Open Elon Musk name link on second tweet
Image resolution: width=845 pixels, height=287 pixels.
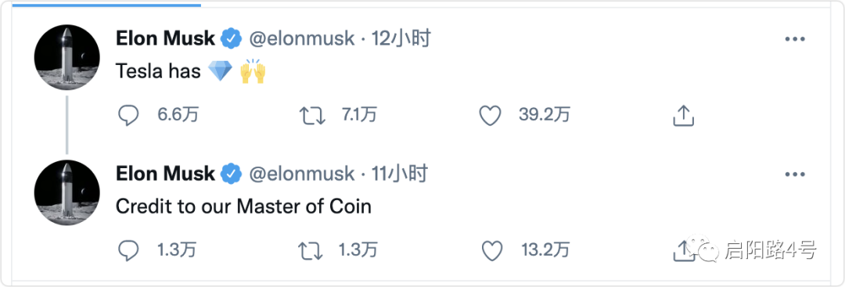click(165, 174)
